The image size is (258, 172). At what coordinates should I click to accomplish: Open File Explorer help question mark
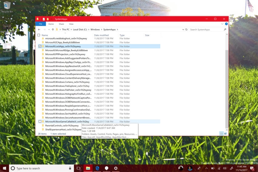(226, 24)
